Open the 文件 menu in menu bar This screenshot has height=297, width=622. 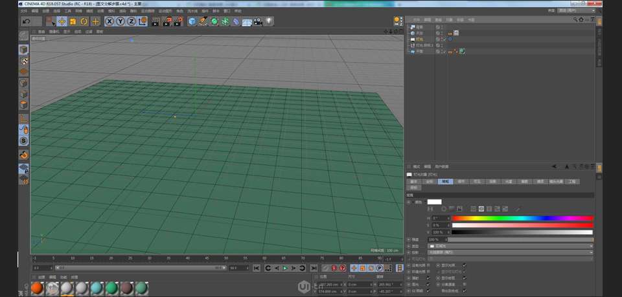pos(24,11)
